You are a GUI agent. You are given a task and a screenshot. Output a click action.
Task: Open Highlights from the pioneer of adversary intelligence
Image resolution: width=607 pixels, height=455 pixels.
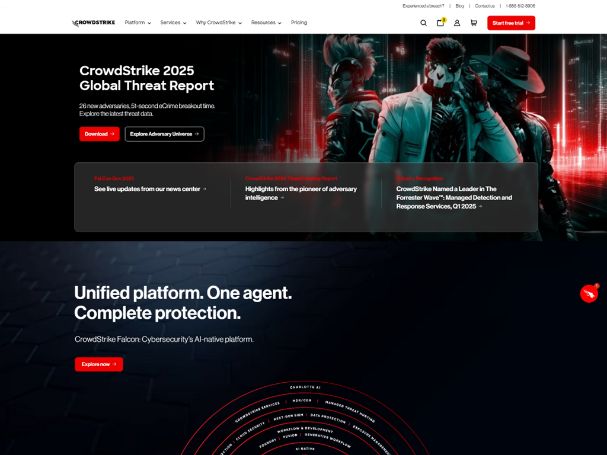301,193
